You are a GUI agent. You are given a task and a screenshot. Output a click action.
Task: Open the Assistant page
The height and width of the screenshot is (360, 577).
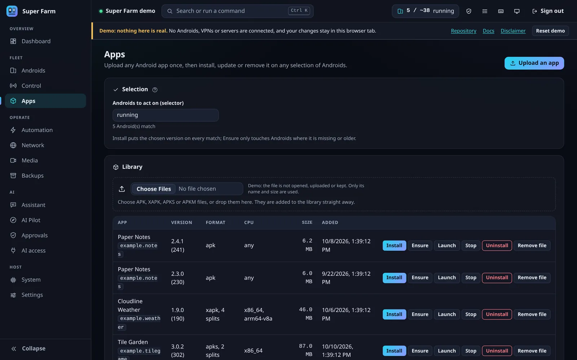click(45, 205)
